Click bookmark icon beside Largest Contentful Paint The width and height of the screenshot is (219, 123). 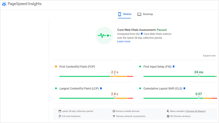101,88
